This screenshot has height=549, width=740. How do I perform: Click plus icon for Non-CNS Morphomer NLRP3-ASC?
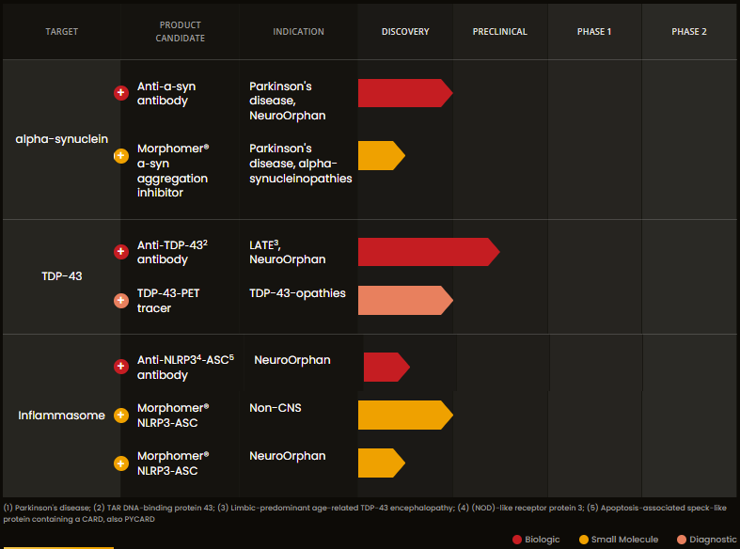coord(120,415)
